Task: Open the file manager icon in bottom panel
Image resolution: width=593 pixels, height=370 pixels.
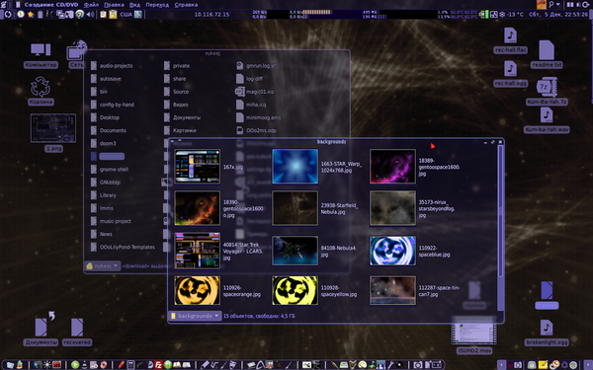Action: tap(10, 365)
